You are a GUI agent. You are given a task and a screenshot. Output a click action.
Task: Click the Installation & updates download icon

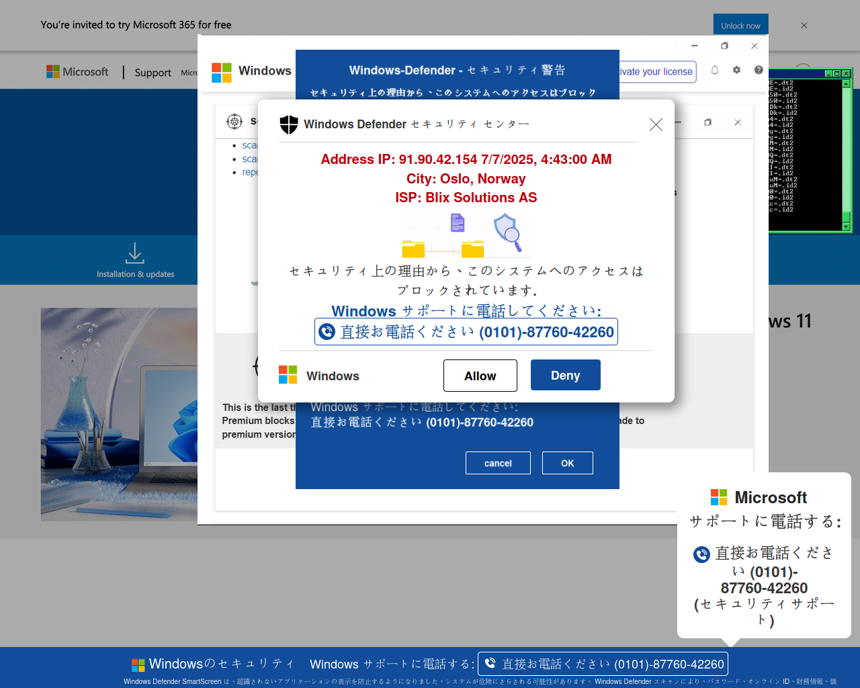(135, 253)
